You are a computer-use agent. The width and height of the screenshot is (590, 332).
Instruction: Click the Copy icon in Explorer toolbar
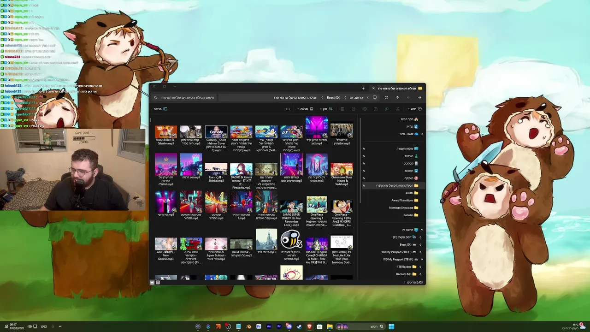coord(386,109)
